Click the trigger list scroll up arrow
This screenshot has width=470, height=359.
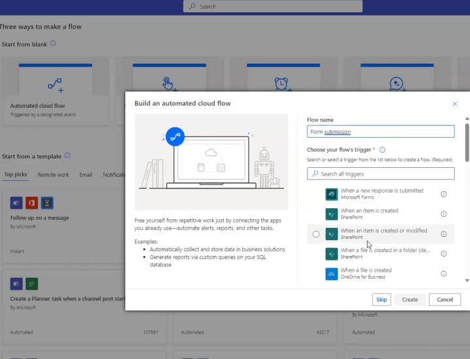click(x=467, y=119)
